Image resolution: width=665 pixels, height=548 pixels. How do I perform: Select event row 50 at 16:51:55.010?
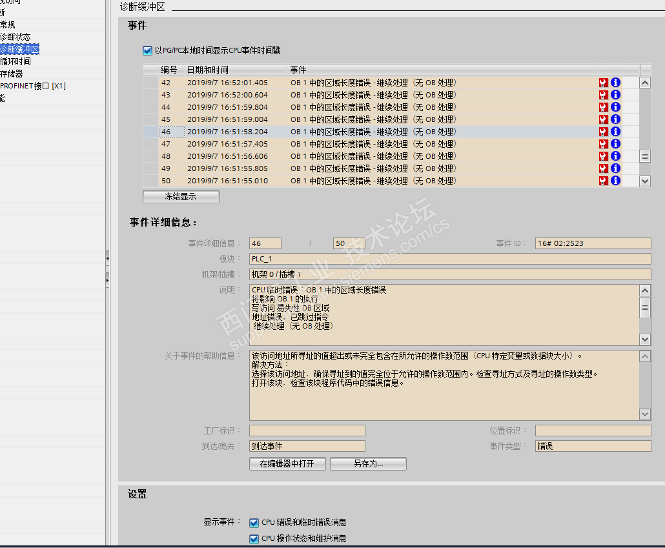[x=391, y=181]
